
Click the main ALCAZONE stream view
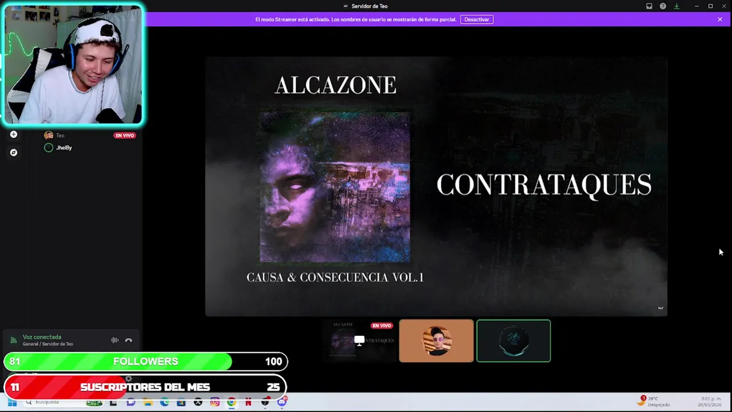[436, 186]
